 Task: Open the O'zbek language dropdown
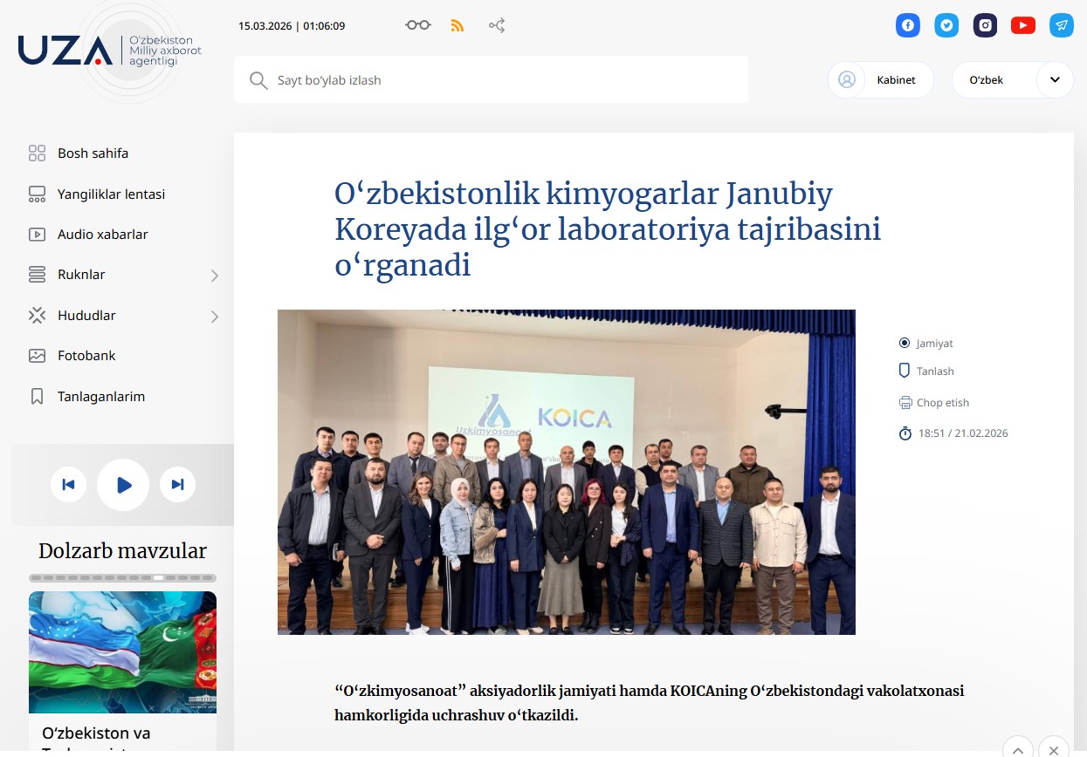pyautogui.click(x=1055, y=79)
